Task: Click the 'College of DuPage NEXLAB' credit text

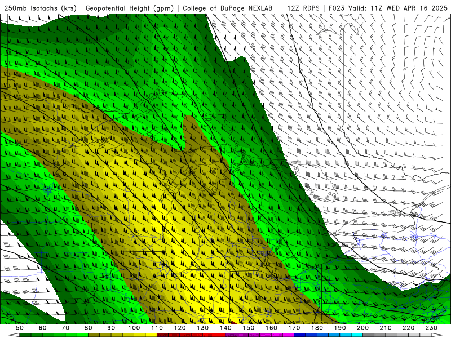Action: click(227, 8)
